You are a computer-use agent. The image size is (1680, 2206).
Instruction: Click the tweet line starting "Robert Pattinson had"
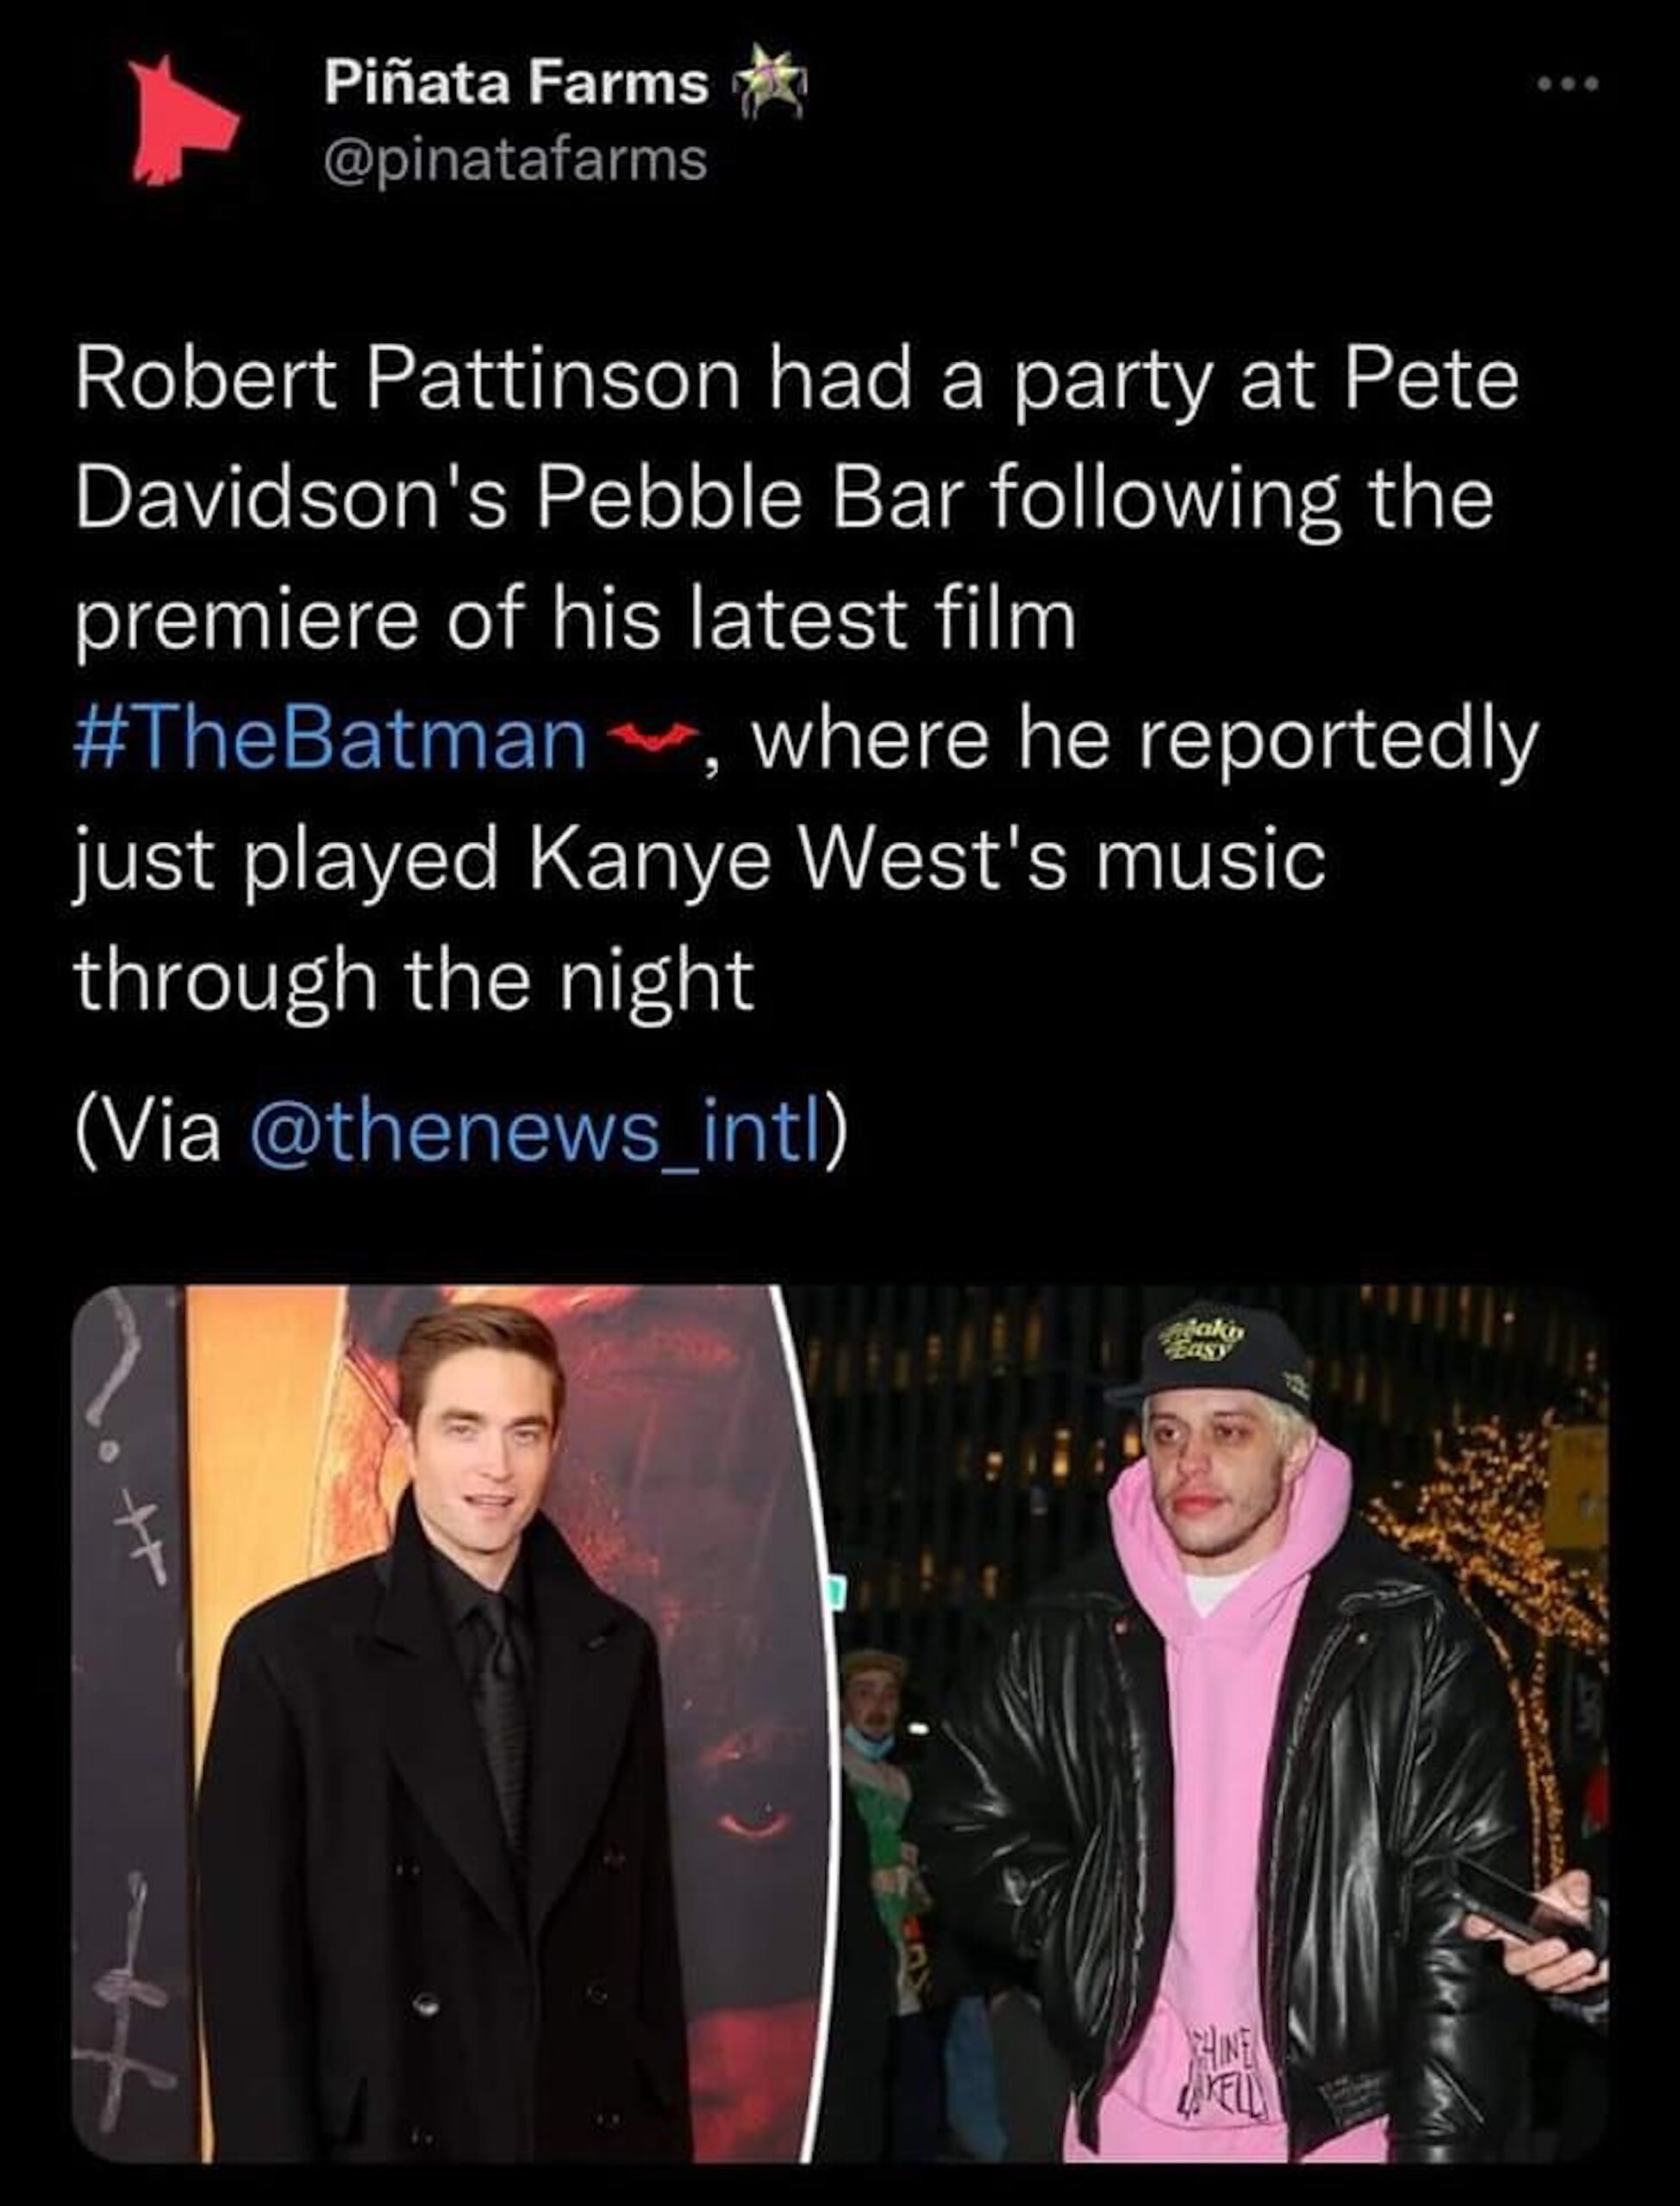[x=796, y=382]
